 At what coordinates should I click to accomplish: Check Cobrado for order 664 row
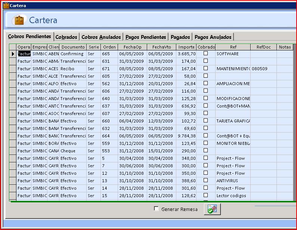tap(205, 136)
